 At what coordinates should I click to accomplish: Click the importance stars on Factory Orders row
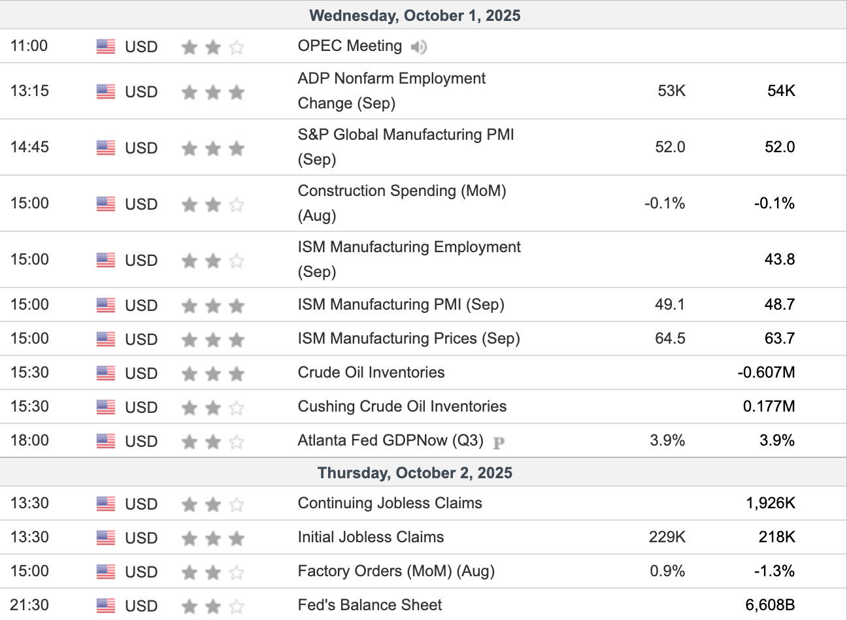click(213, 572)
